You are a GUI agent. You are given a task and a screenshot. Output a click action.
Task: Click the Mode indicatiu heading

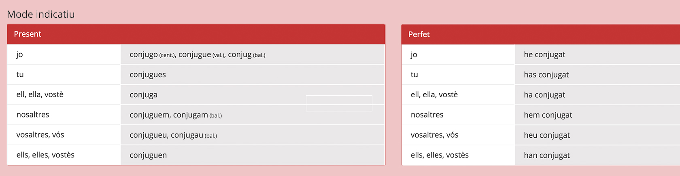tap(41, 15)
